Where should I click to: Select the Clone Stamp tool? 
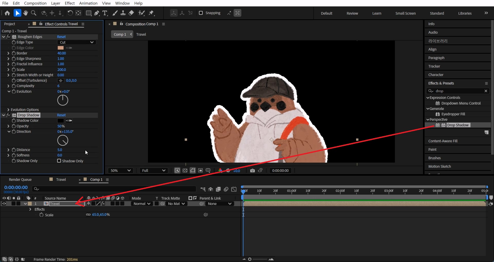[123, 13]
